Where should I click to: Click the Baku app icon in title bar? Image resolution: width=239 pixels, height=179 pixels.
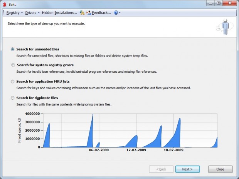pyautogui.click(x=4, y=4)
